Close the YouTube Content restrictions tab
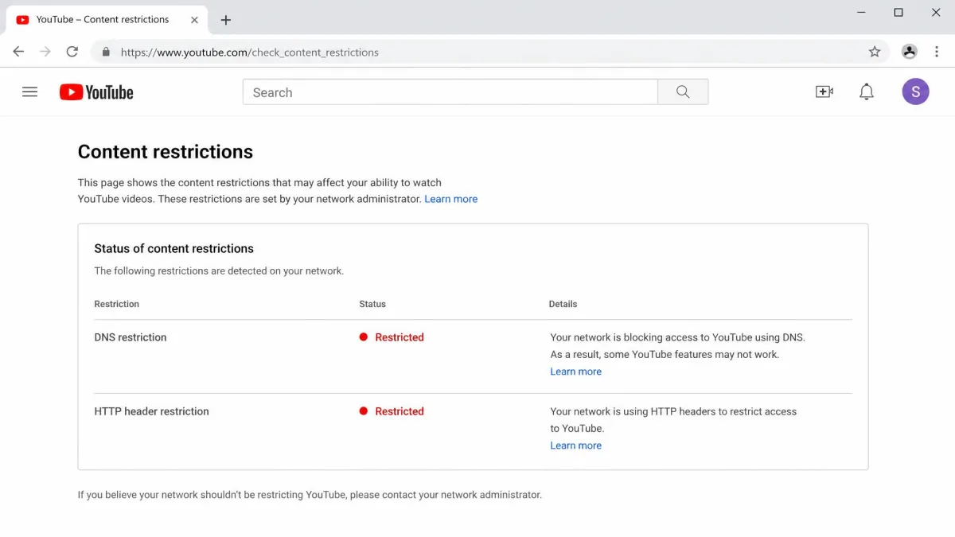 [x=195, y=20]
